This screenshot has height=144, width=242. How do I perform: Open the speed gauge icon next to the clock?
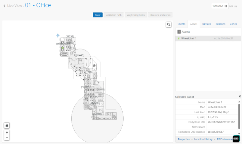pos(231,6)
